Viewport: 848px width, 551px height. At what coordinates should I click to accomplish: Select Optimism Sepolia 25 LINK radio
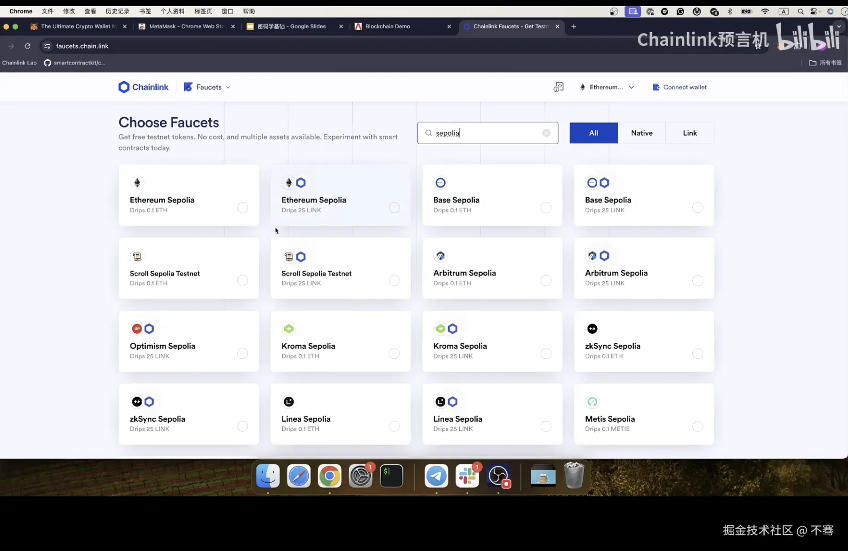click(x=242, y=354)
